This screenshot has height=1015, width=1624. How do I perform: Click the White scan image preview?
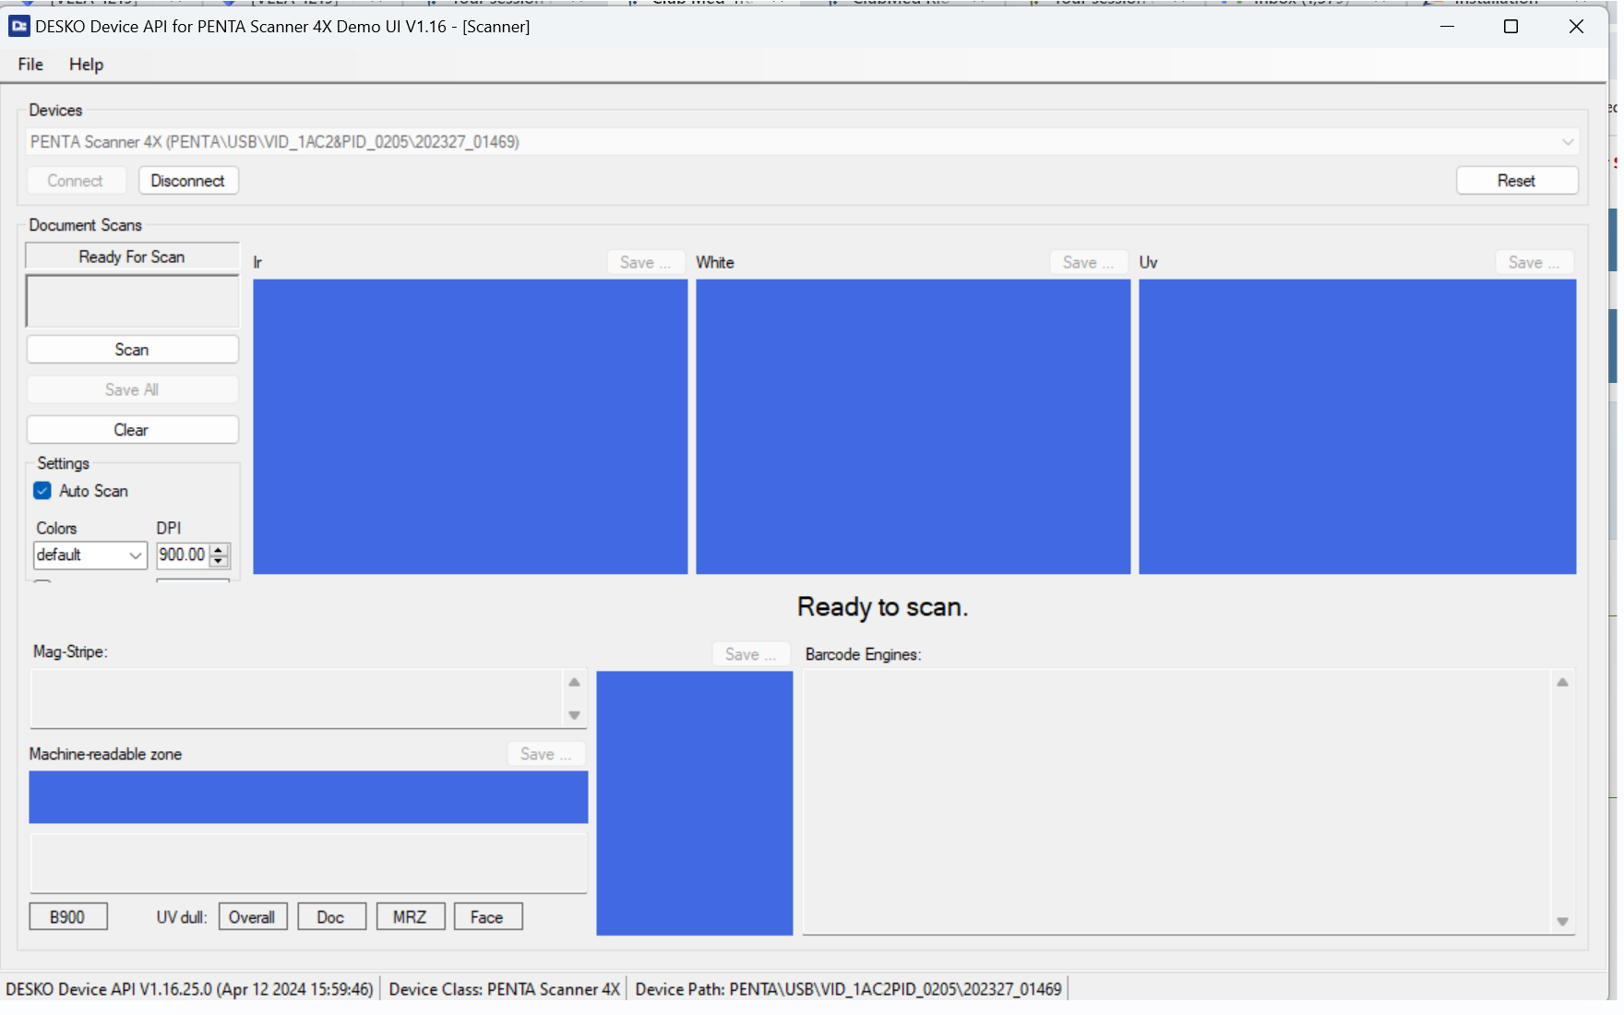pyautogui.click(x=913, y=426)
